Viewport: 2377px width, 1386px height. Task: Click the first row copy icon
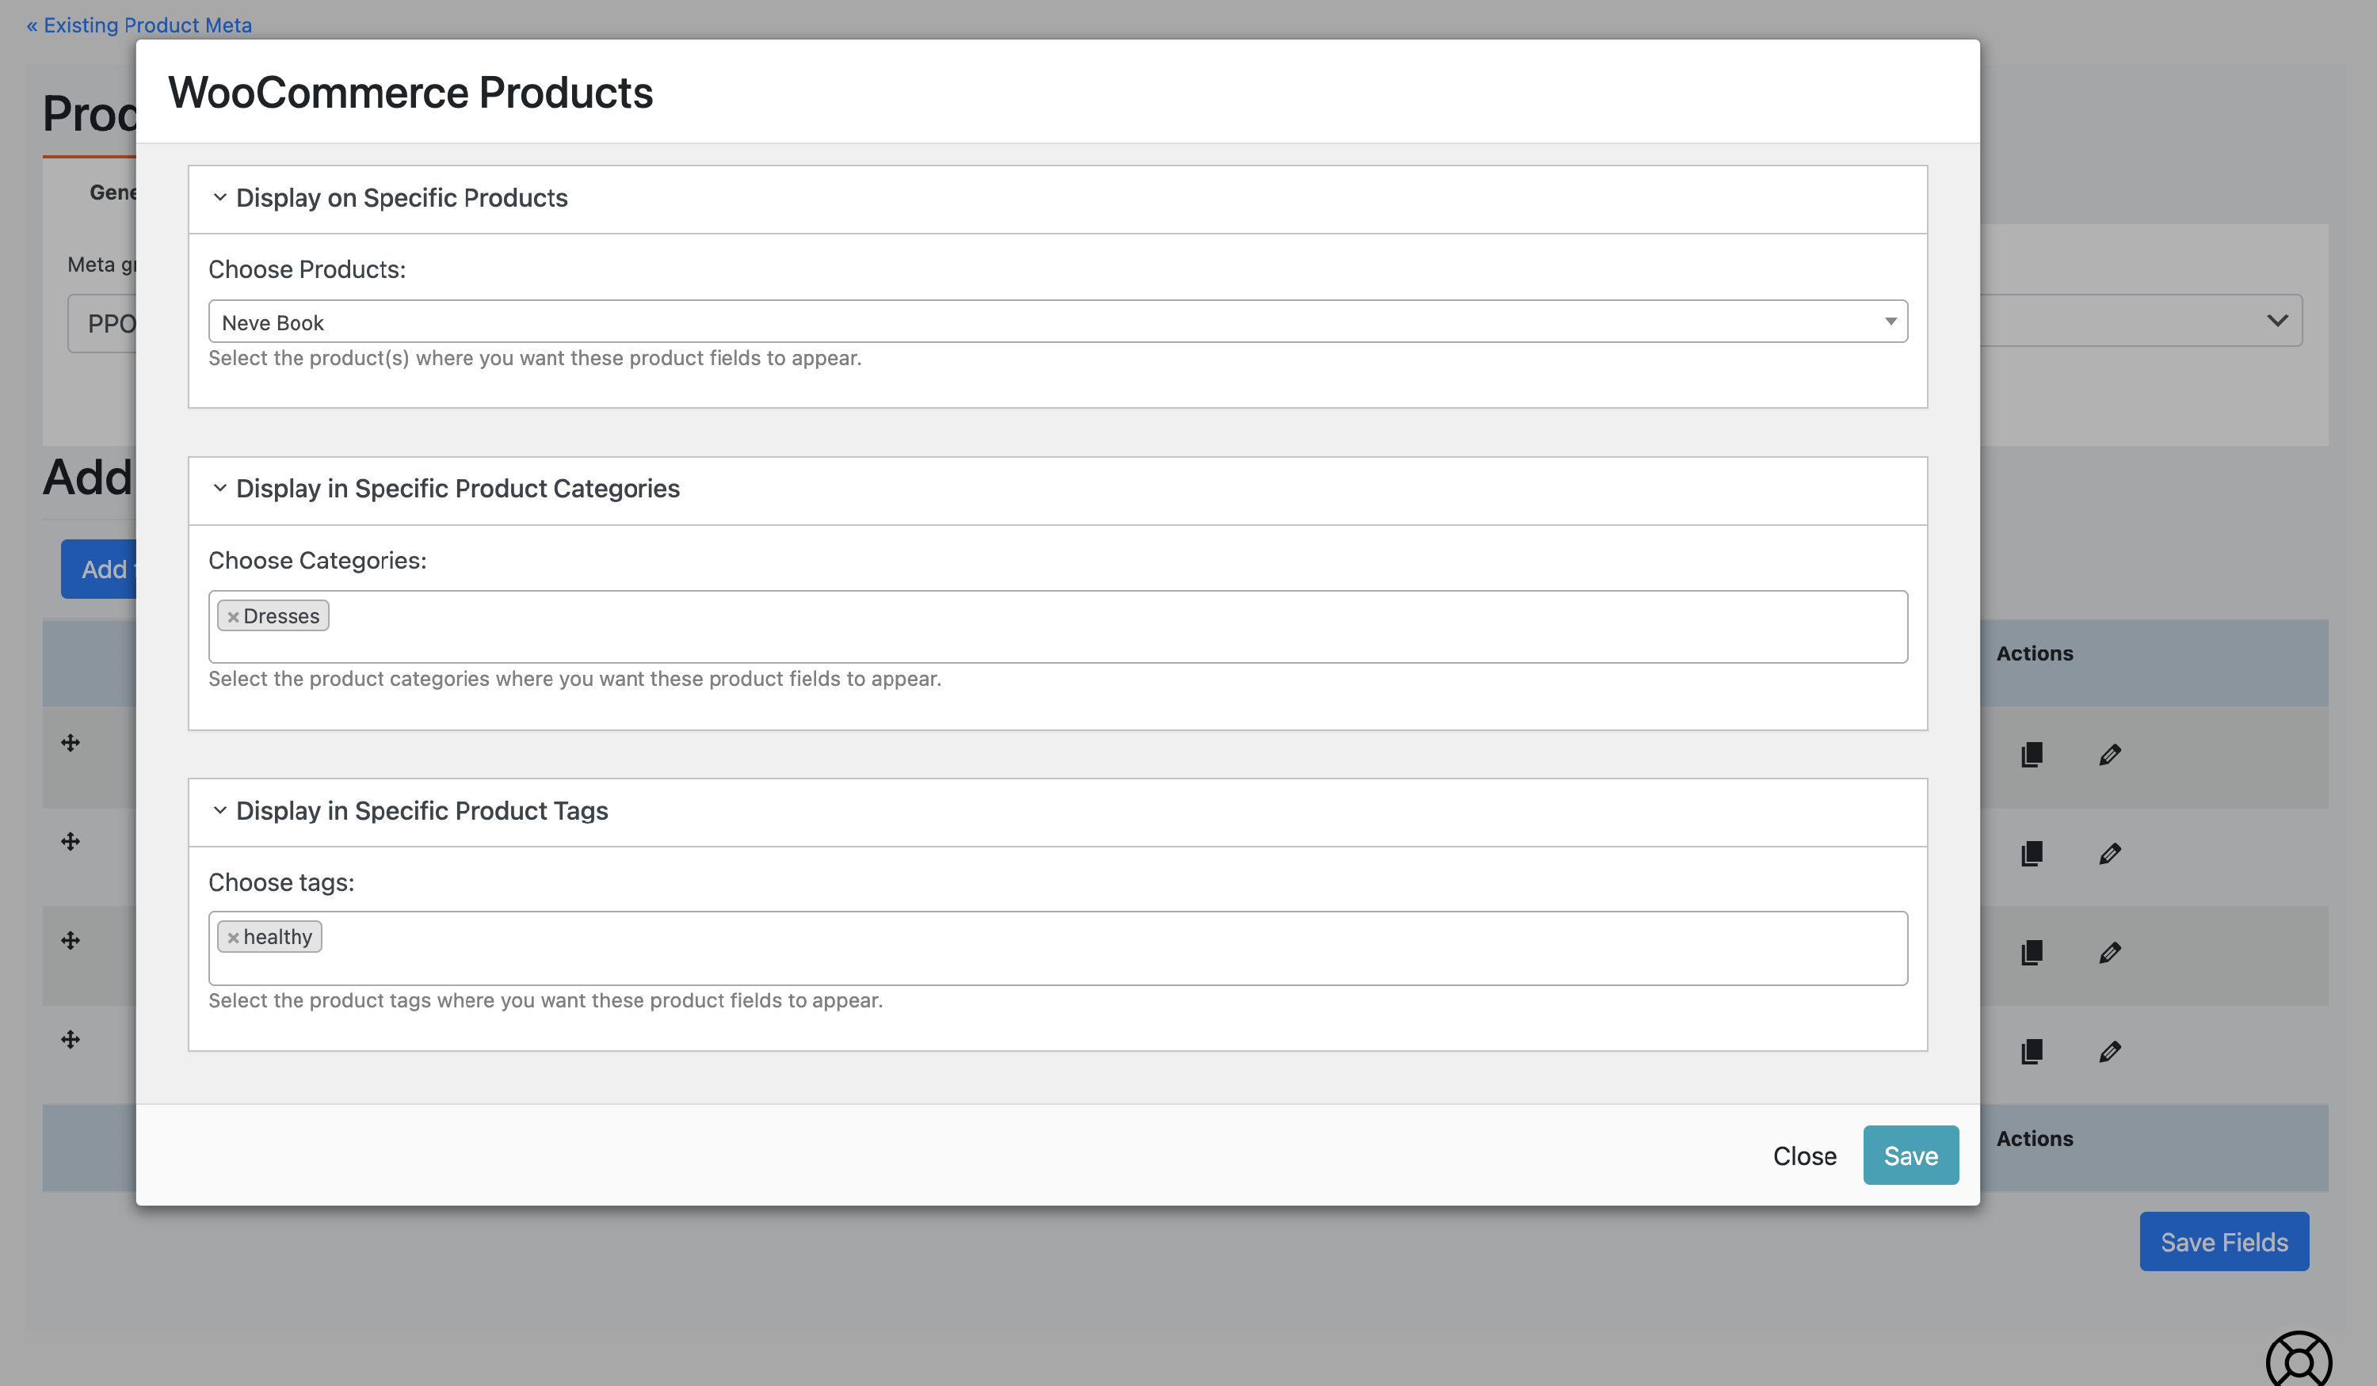coord(2032,754)
